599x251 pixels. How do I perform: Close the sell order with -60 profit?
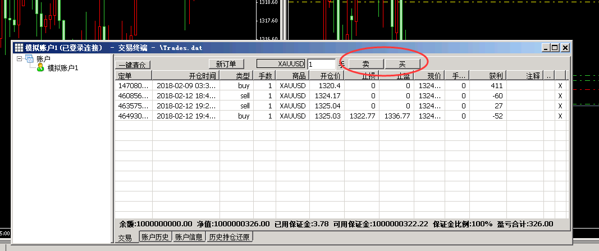[560, 96]
